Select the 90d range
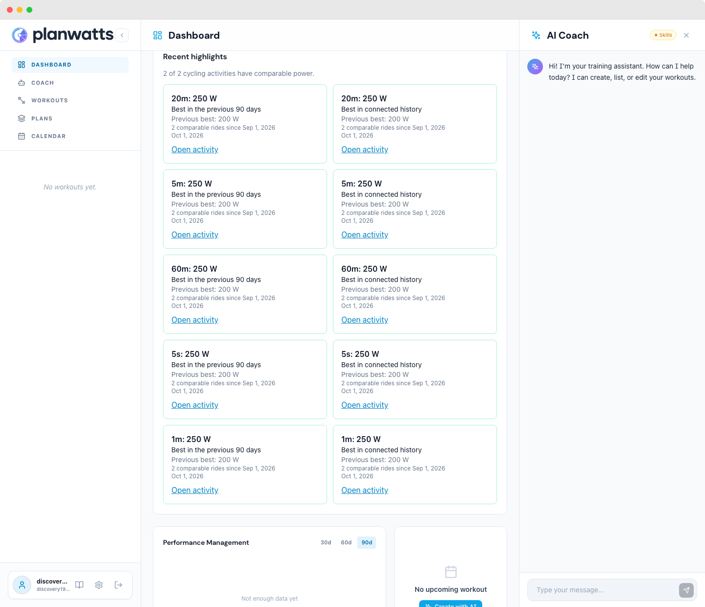 point(367,542)
